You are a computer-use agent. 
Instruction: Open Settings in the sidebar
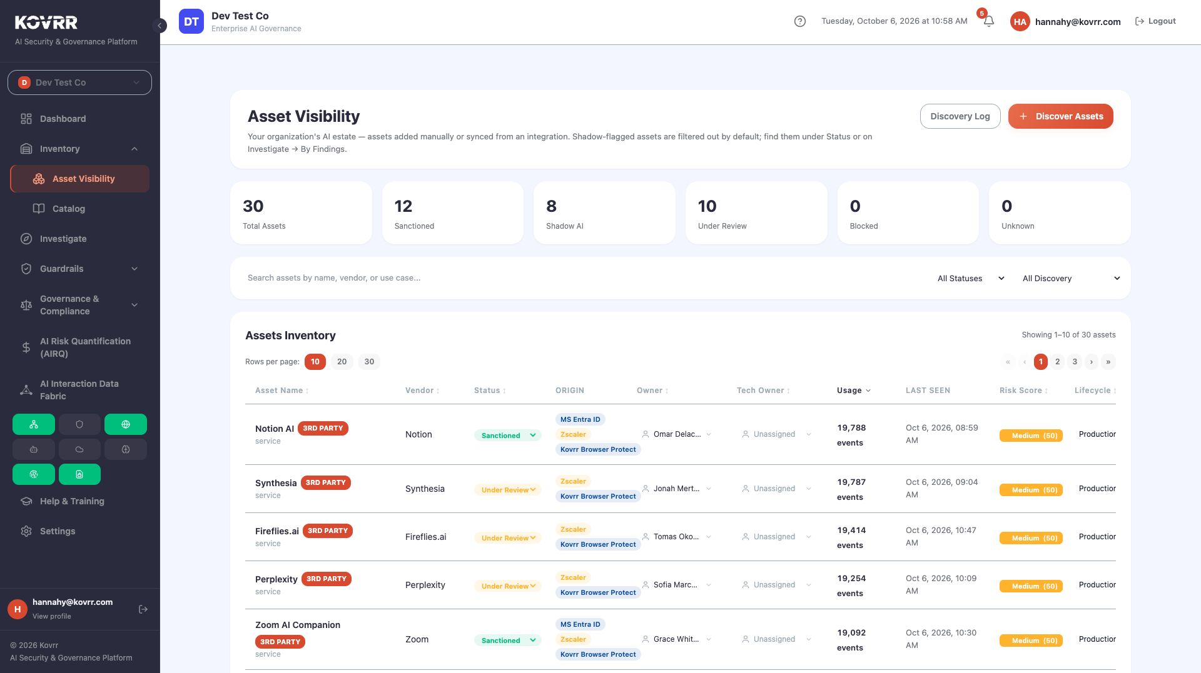[79, 531]
